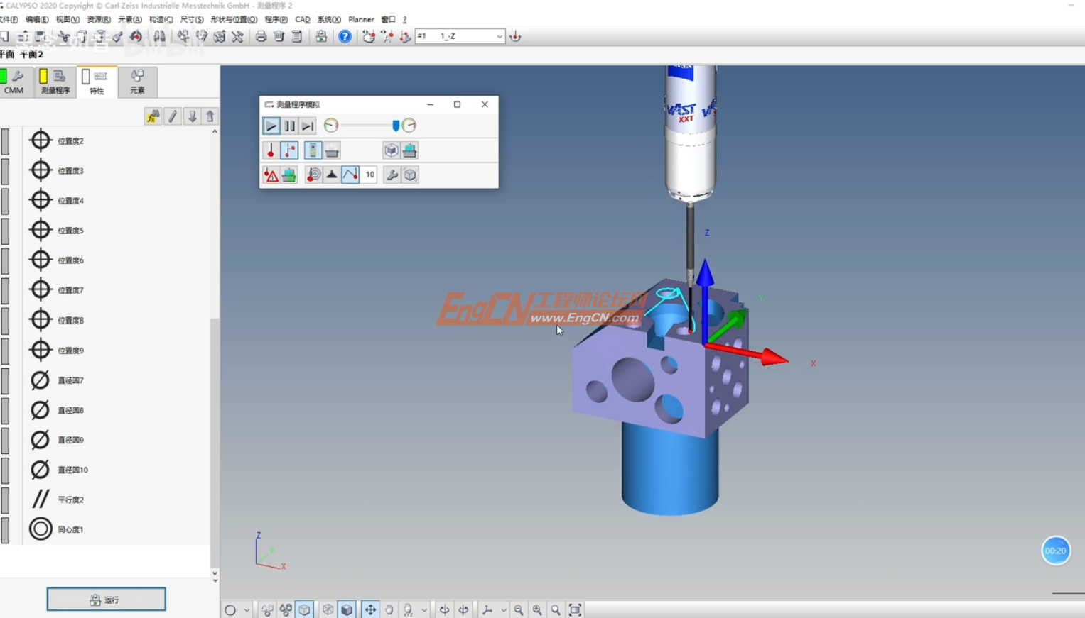Toggle the solid shaded cube display
The width and height of the screenshot is (1085, 618).
click(x=347, y=609)
